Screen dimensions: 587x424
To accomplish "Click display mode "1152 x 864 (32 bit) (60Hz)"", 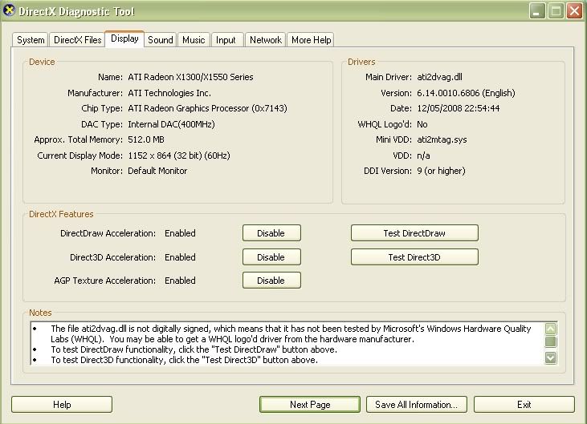I will (x=179, y=155).
